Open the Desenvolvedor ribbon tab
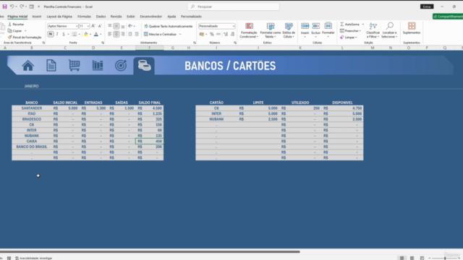 click(151, 17)
